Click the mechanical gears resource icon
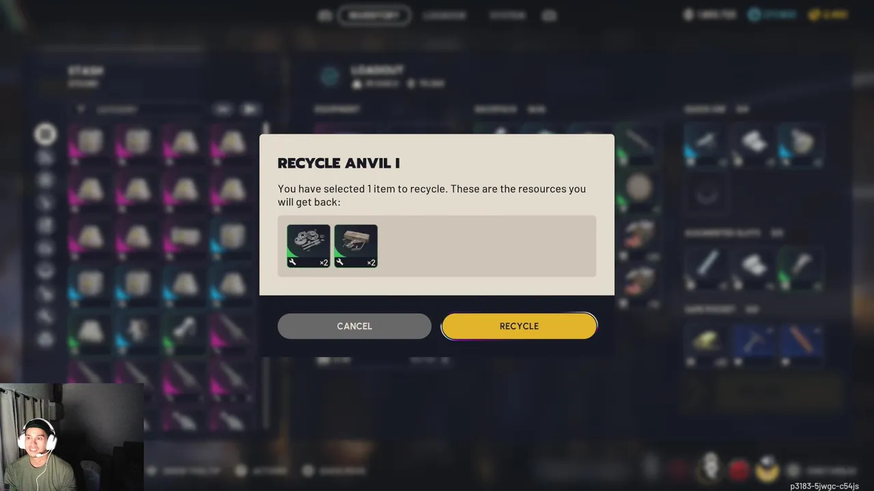Screen dimensions: 874x491 (x=308, y=246)
